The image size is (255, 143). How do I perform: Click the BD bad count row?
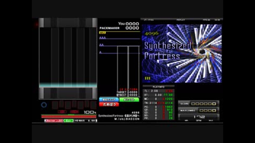159,115
